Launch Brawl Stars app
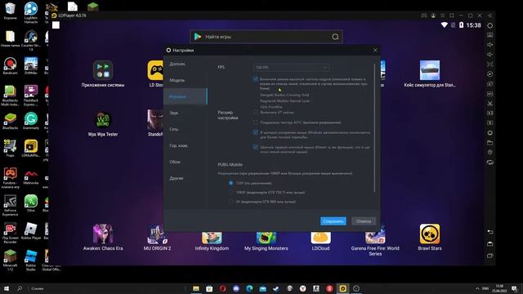The height and width of the screenshot is (294, 523). (430, 238)
